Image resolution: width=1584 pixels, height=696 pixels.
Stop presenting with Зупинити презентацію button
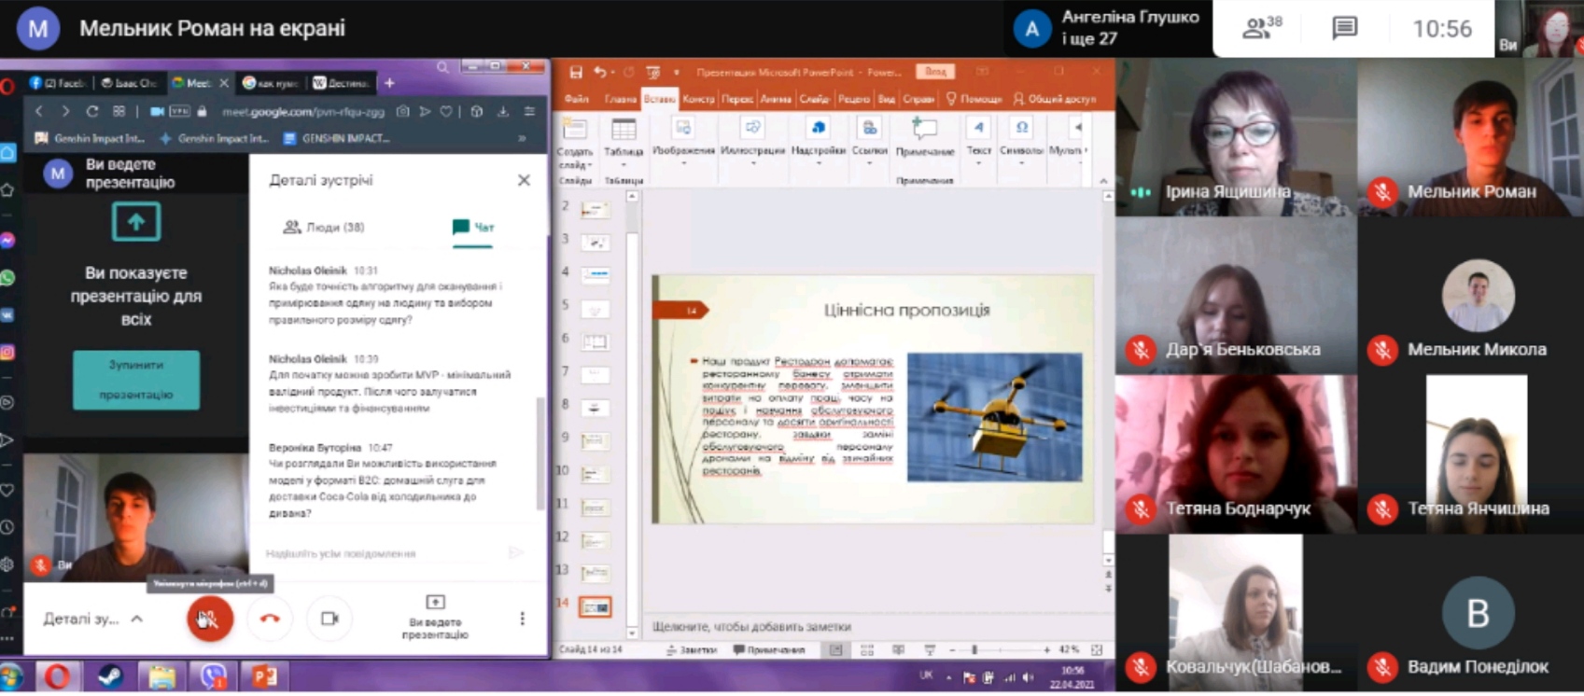pyautogui.click(x=136, y=380)
